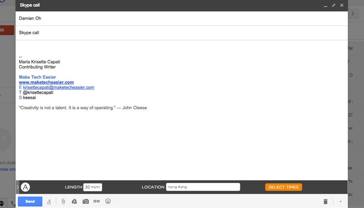Click the recipient field with Damien Oh

point(181,18)
